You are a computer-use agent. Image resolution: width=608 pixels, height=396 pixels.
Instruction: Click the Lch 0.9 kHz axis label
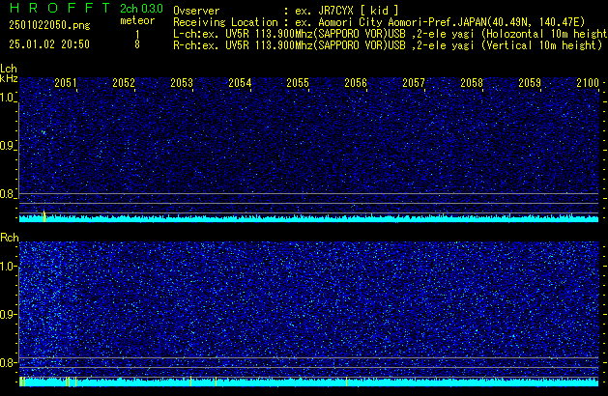point(8,146)
